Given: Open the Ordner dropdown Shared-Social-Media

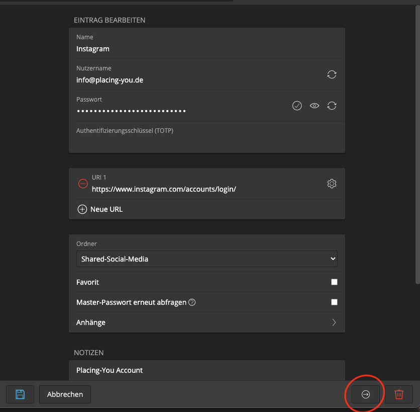Looking at the screenshot, I should [x=206, y=259].
